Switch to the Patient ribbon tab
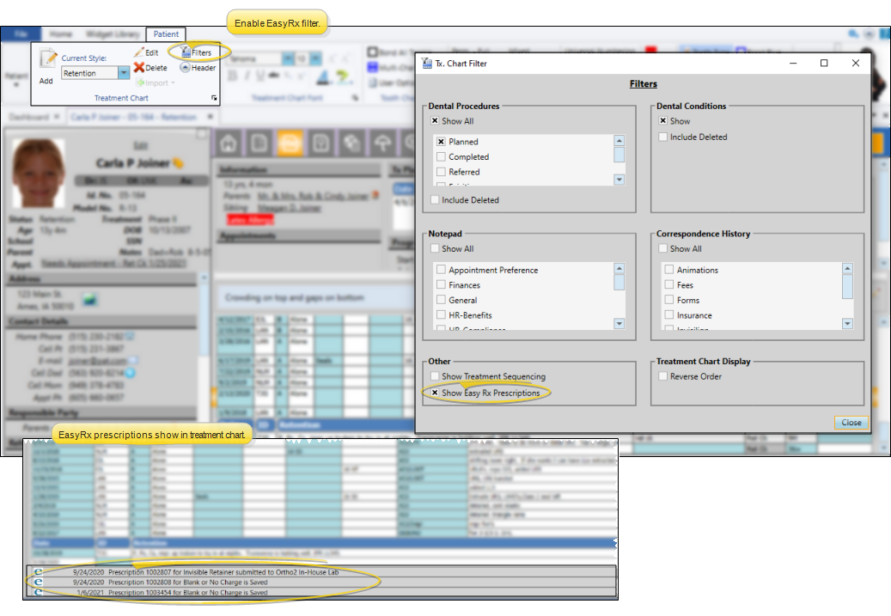Viewport: 891px width, 616px height. click(164, 34)
